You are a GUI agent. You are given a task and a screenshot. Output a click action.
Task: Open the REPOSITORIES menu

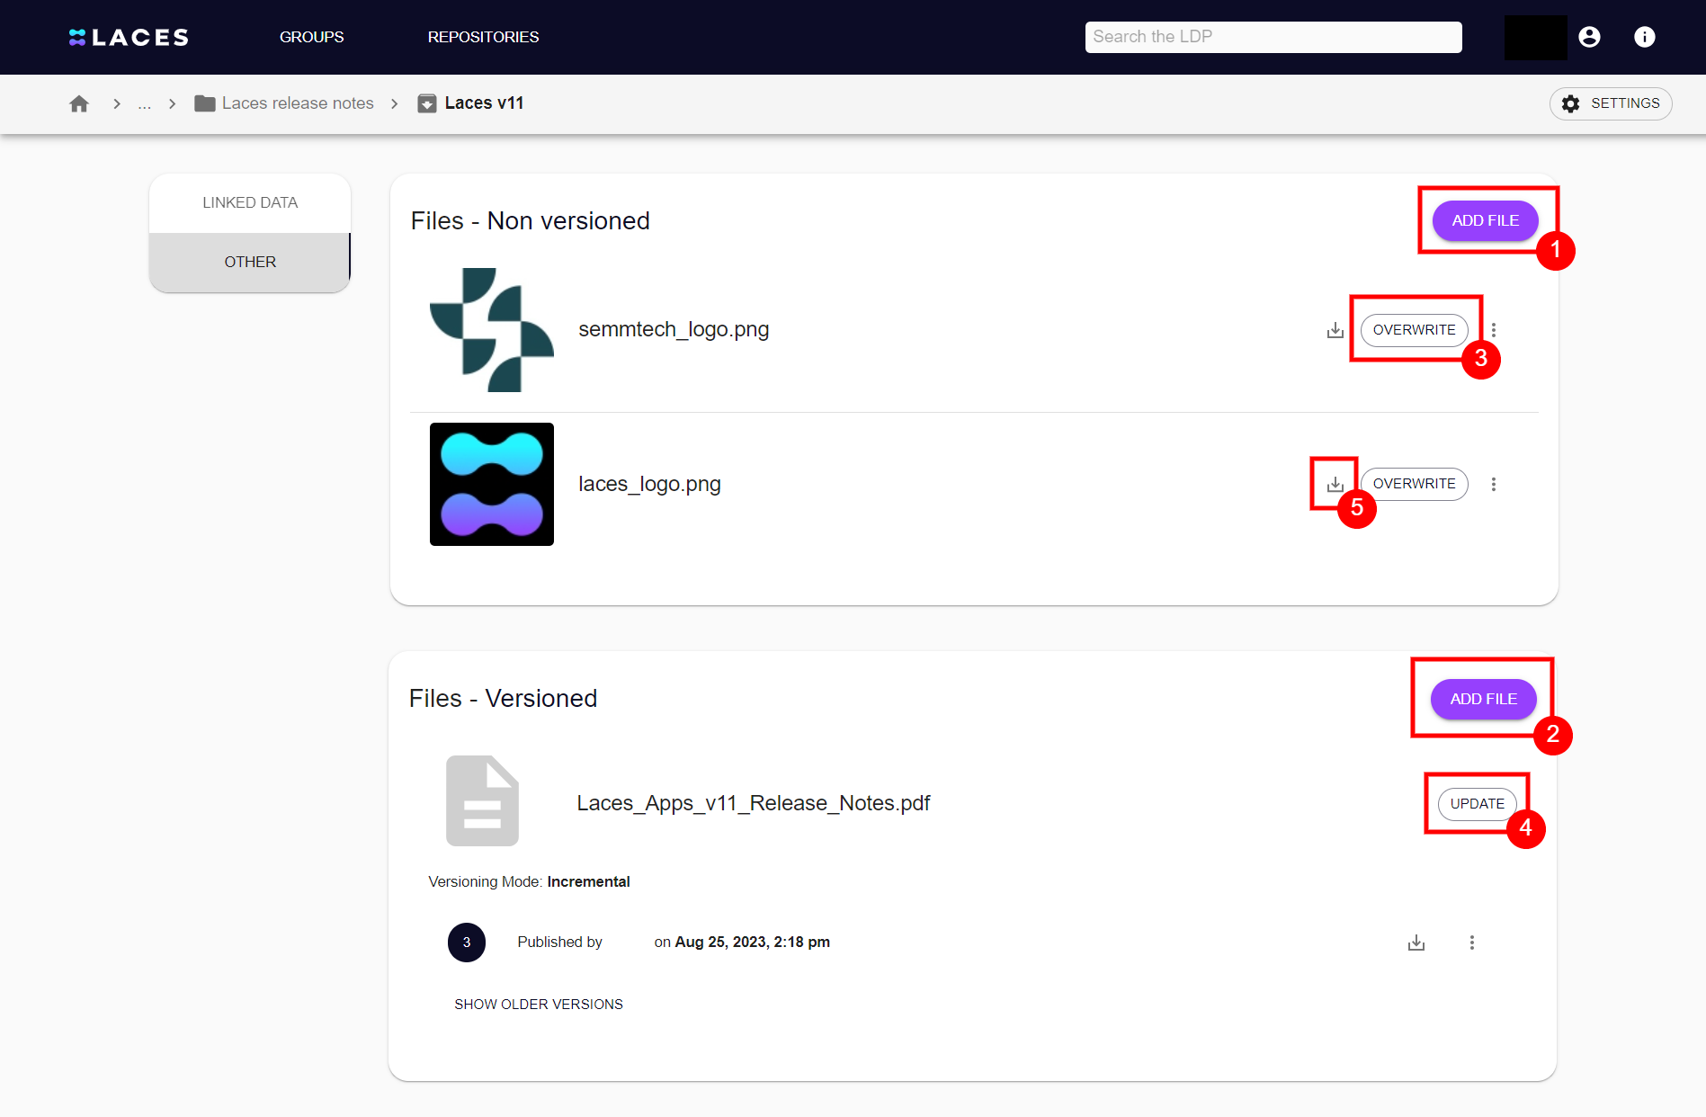[x=483, y=37]
